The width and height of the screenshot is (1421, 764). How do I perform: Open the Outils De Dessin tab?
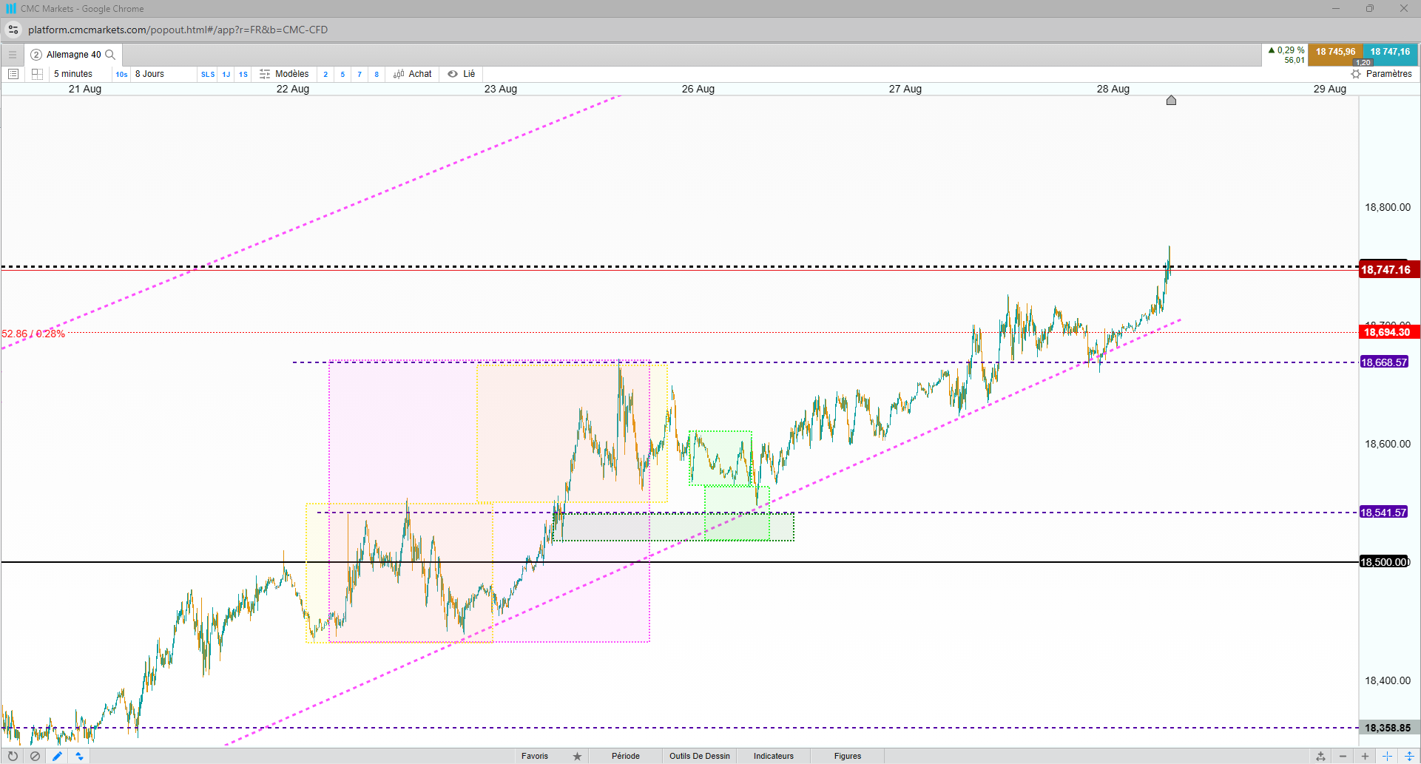(700, 756)
